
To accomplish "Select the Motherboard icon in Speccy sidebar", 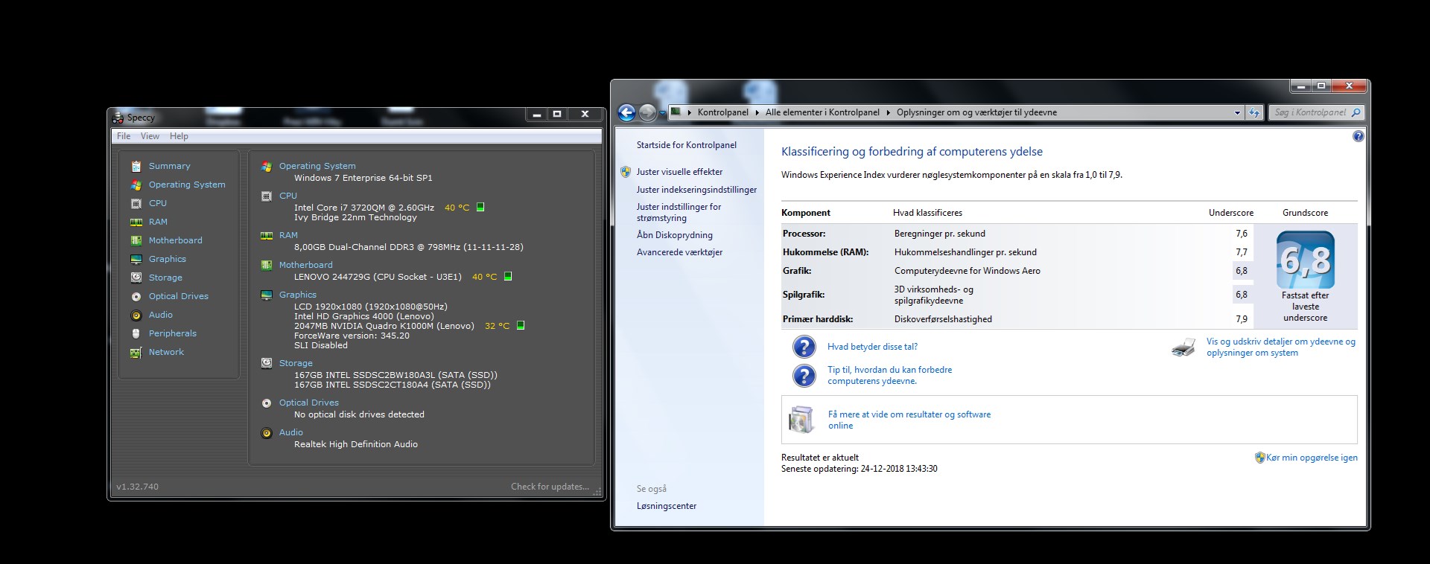I will tap(136, 240).
